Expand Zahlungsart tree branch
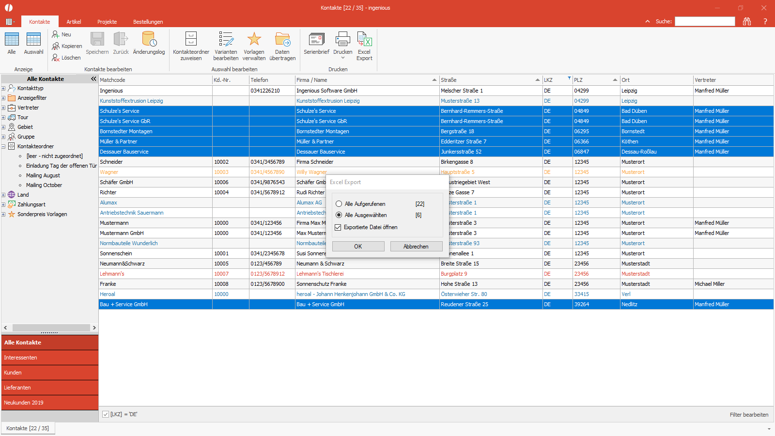 pyautogui.click(x=3, y=204)
